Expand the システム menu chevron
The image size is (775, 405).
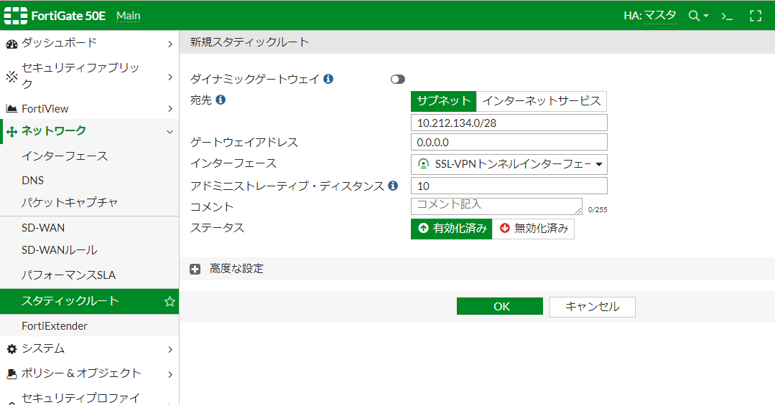170,349
